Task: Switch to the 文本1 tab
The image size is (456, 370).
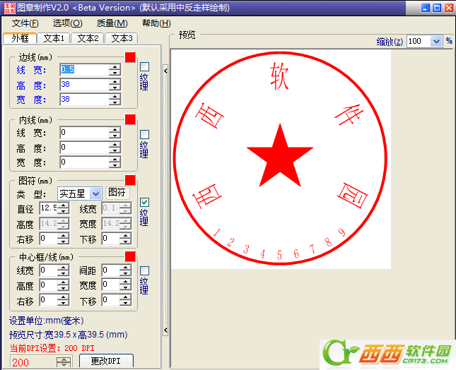Action: pyautogui.click(x=54, y=38)
